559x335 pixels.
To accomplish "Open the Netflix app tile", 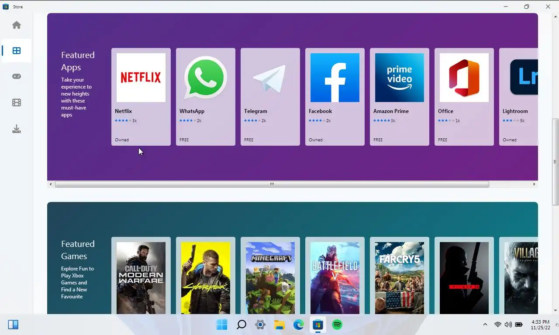I will point(141,97).
